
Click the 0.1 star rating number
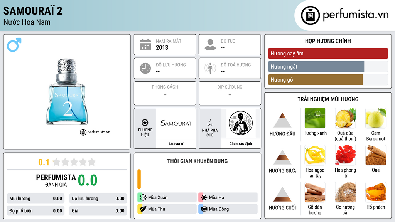click(44, 162)
